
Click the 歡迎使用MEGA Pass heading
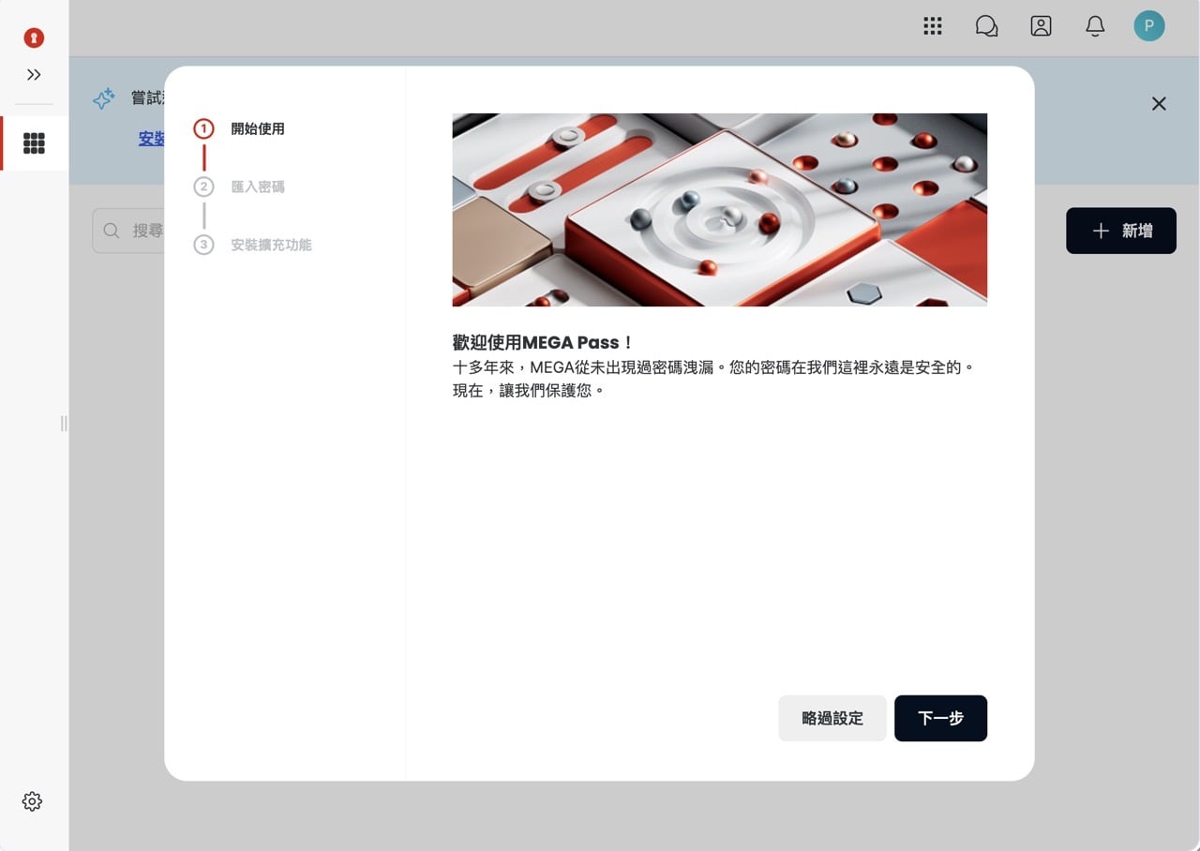(x=543, y=343)
